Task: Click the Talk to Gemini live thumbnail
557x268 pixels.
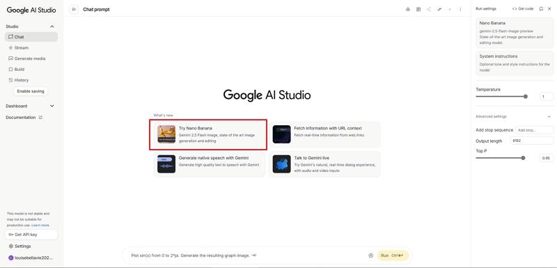Action: tap(282, 164)
